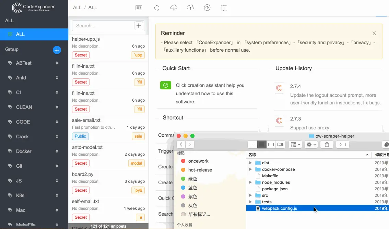The height and width of the screenshot is (229, 389).
Task: Click the sync refresh icon
Action: (x=157, y=8)
